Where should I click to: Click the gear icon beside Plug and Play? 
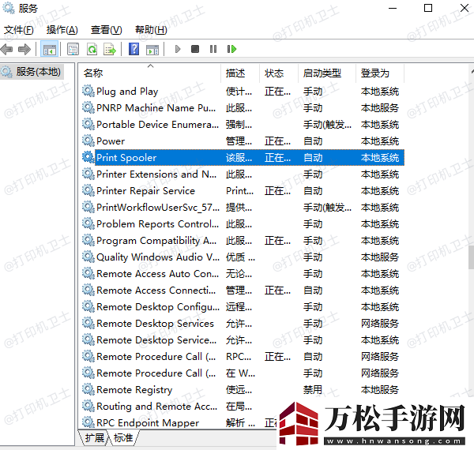(x=88, y=91)
